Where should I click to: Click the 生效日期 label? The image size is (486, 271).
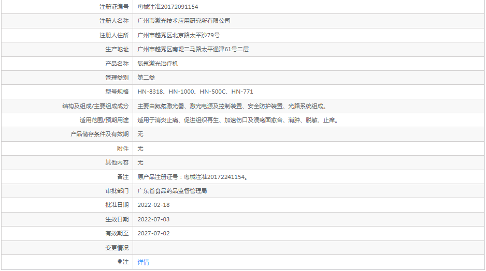117,219
